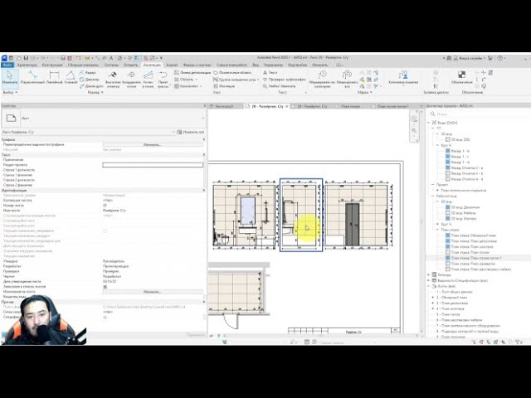The image size is (531, 398).
Task: Click the Раздел проекта input field
Action: [153, 165]
